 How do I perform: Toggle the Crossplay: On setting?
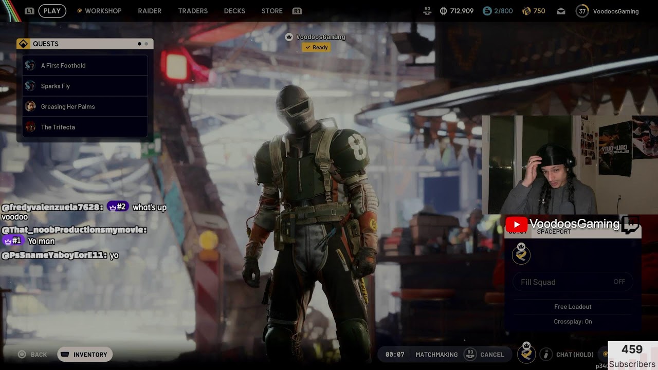[573, 322]
